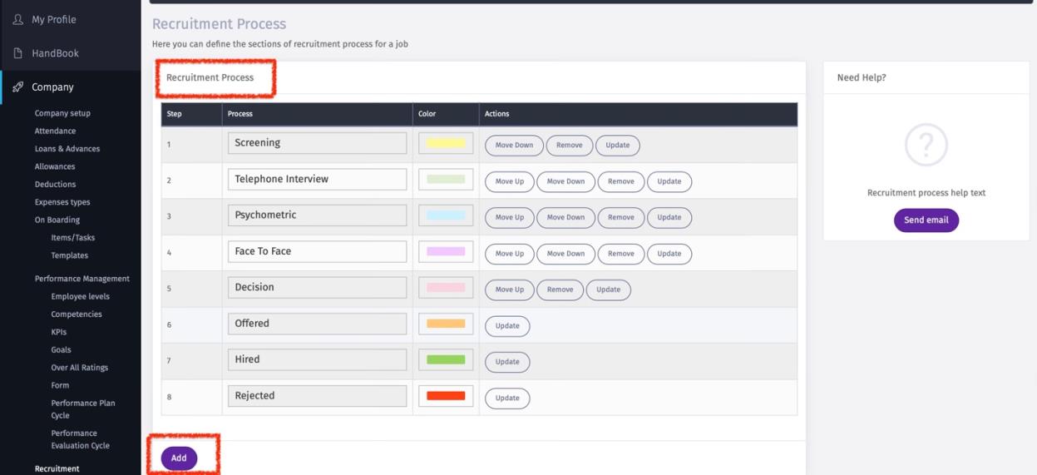
Task: Expand the On Boarding sidebar section
Action: point(57,220)
